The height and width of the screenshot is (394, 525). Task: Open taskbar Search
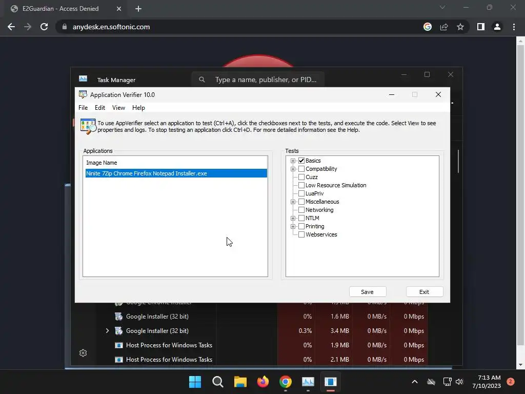[217, 382]
